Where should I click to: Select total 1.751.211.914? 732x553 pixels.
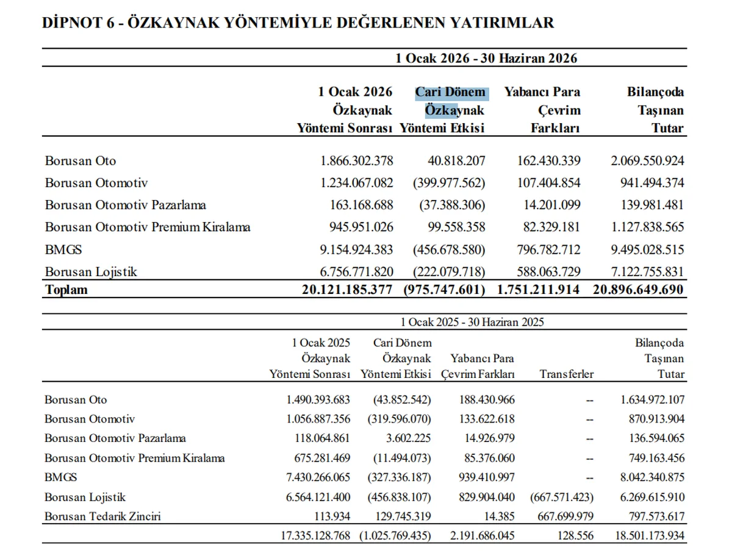[x=539, y=290]
